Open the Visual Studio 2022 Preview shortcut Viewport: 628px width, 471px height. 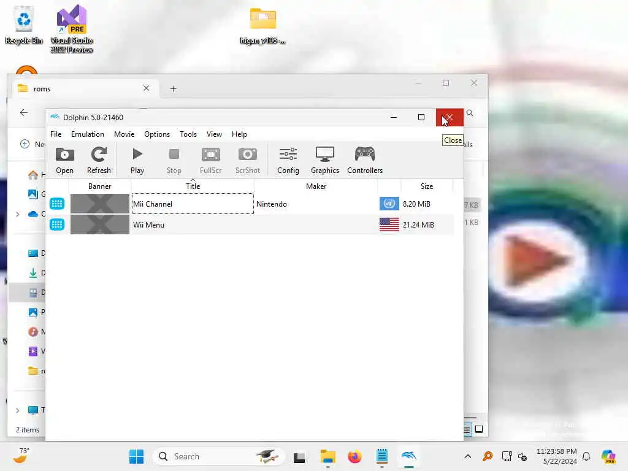[72, 29]
